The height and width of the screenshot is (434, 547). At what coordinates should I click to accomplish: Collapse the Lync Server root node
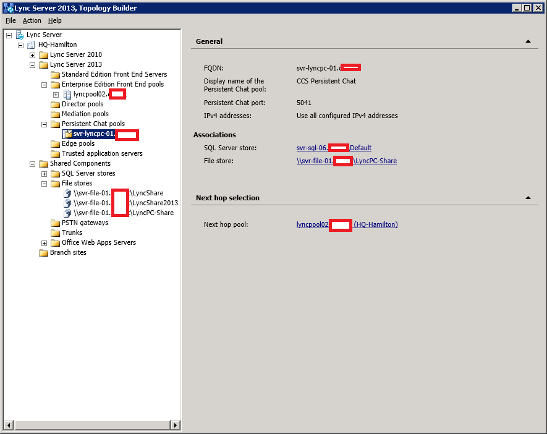pyautogui.click(x=9, y=35)
